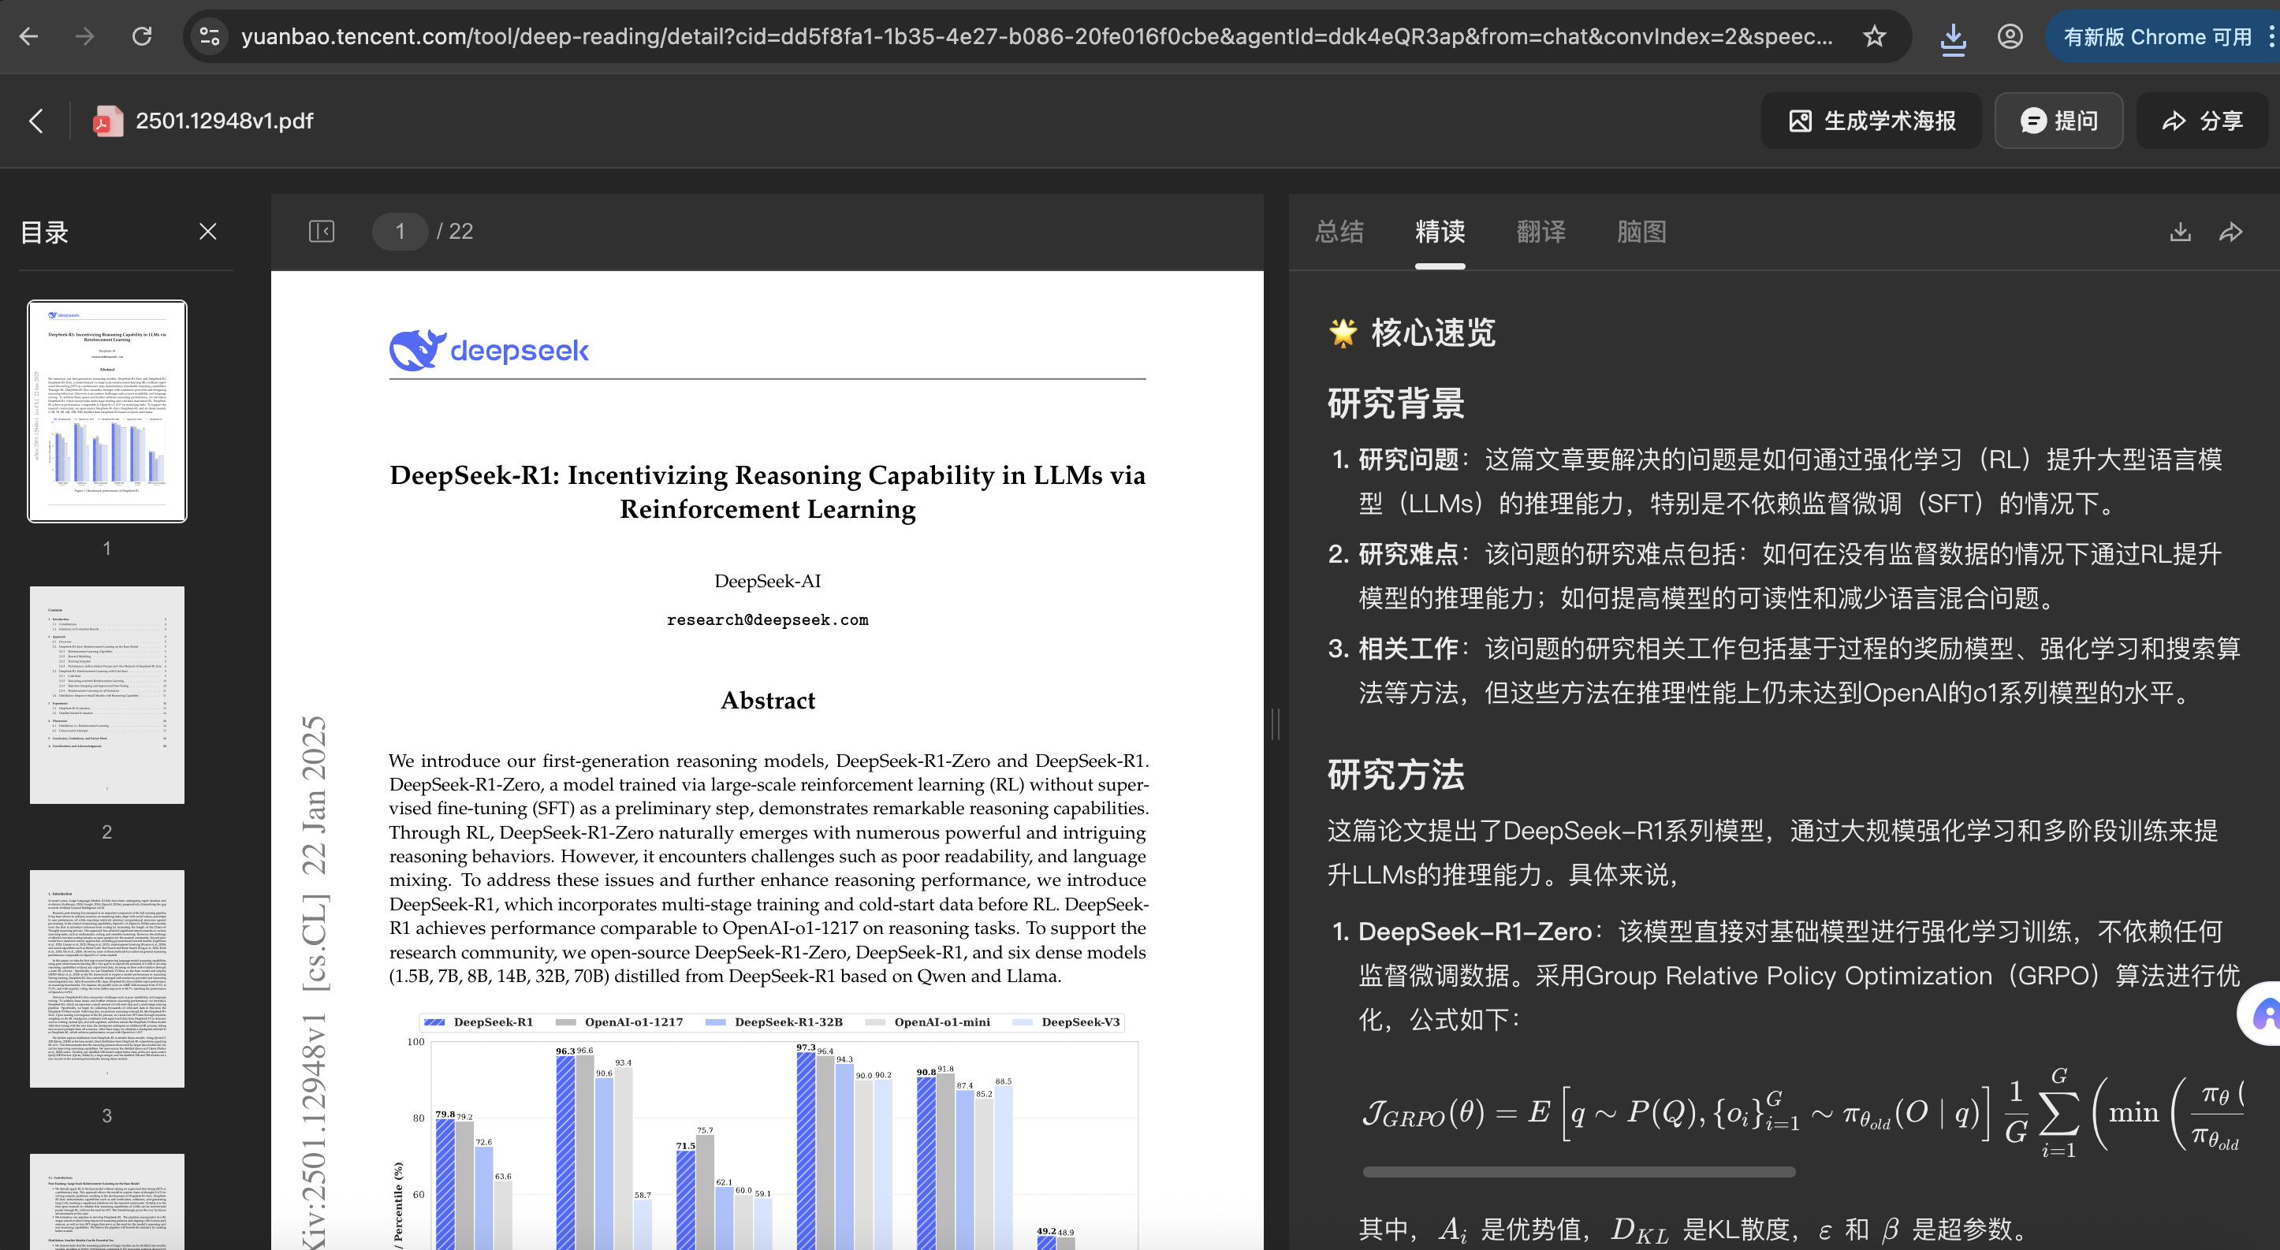Click the 研究问题 bold label

click(1408, 459)
